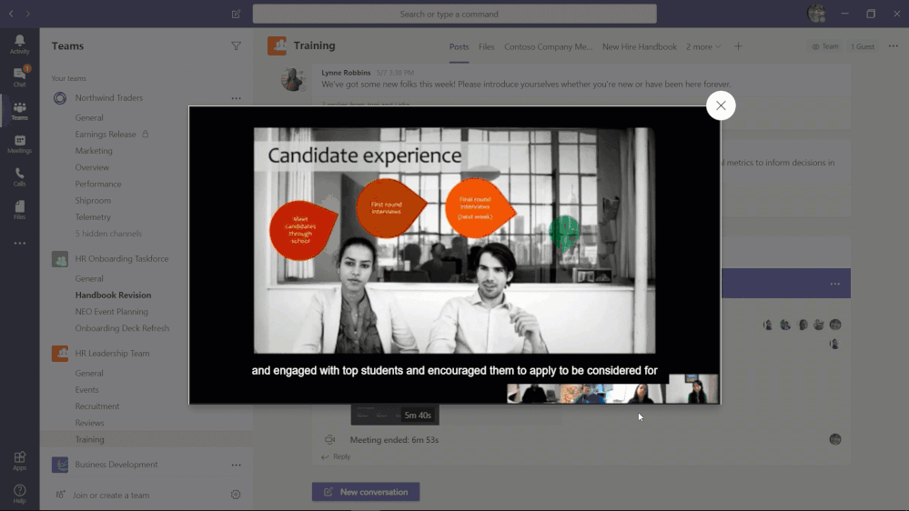This screenshot has height=511, width=909.
Task: Open the New Hire Handbook tab
Action: (x=639, y=46)
